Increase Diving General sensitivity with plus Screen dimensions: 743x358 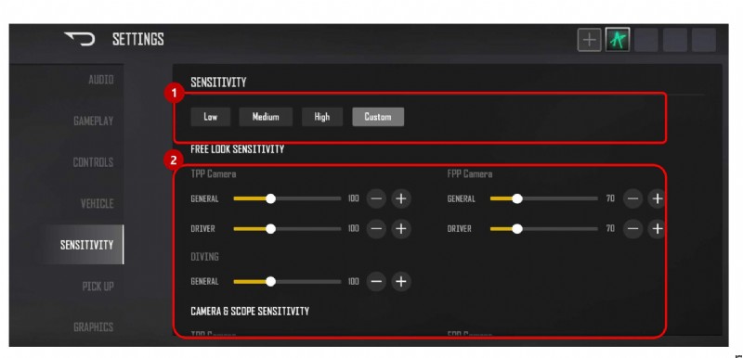(401, 282)
